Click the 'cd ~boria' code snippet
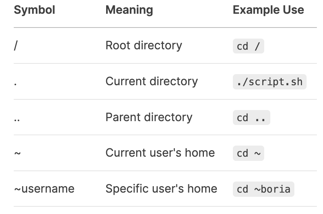This screenshot has height=214, width=323. pos(263,189)
